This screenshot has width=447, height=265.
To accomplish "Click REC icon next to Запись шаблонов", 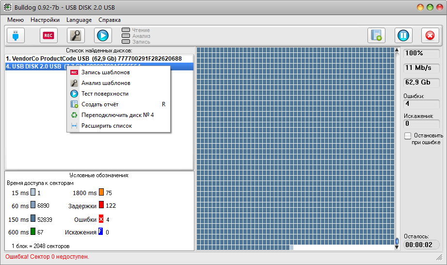I will [74, 72].
